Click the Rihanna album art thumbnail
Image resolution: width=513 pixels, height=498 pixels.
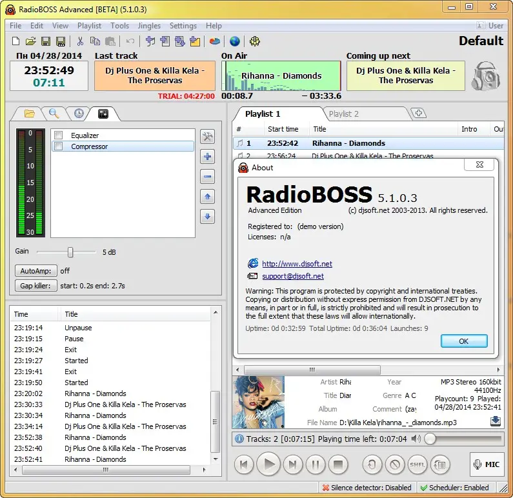259,402
